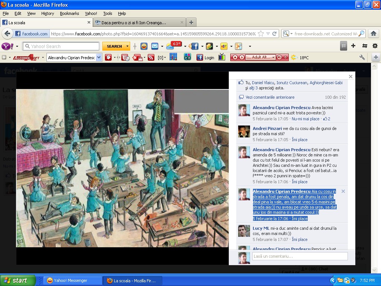This screenshot has width=381, height=286.
Task: Open the Yahoo Mail dropdown arrow
Action: click(162, 46)
